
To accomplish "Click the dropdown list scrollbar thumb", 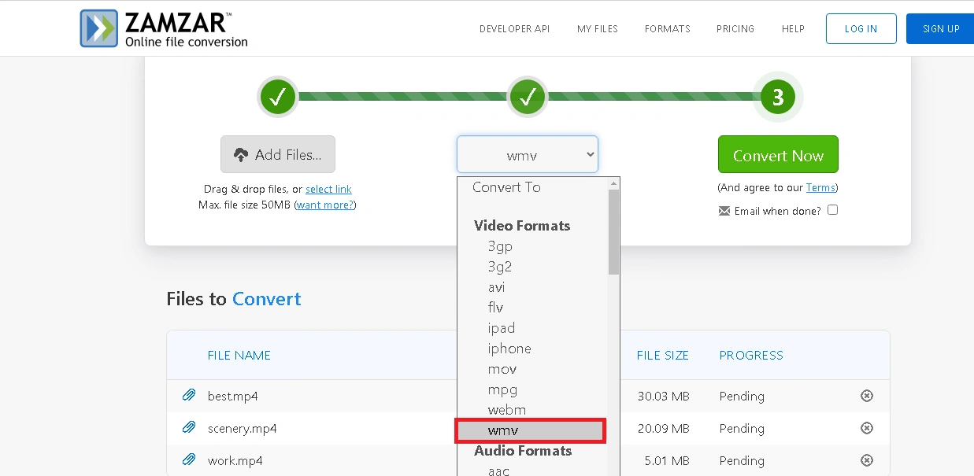I will tap(614, 231).
